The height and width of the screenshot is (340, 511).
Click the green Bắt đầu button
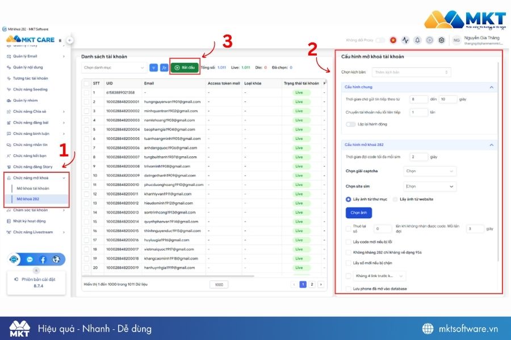(x=185, y=67)
